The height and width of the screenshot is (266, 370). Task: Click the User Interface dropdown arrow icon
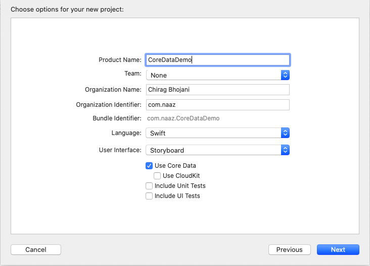coord(285,150)
